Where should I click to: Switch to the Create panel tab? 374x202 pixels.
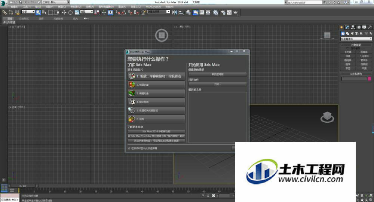341,27
